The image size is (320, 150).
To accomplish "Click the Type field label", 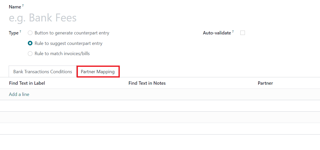I will [14, 33].
